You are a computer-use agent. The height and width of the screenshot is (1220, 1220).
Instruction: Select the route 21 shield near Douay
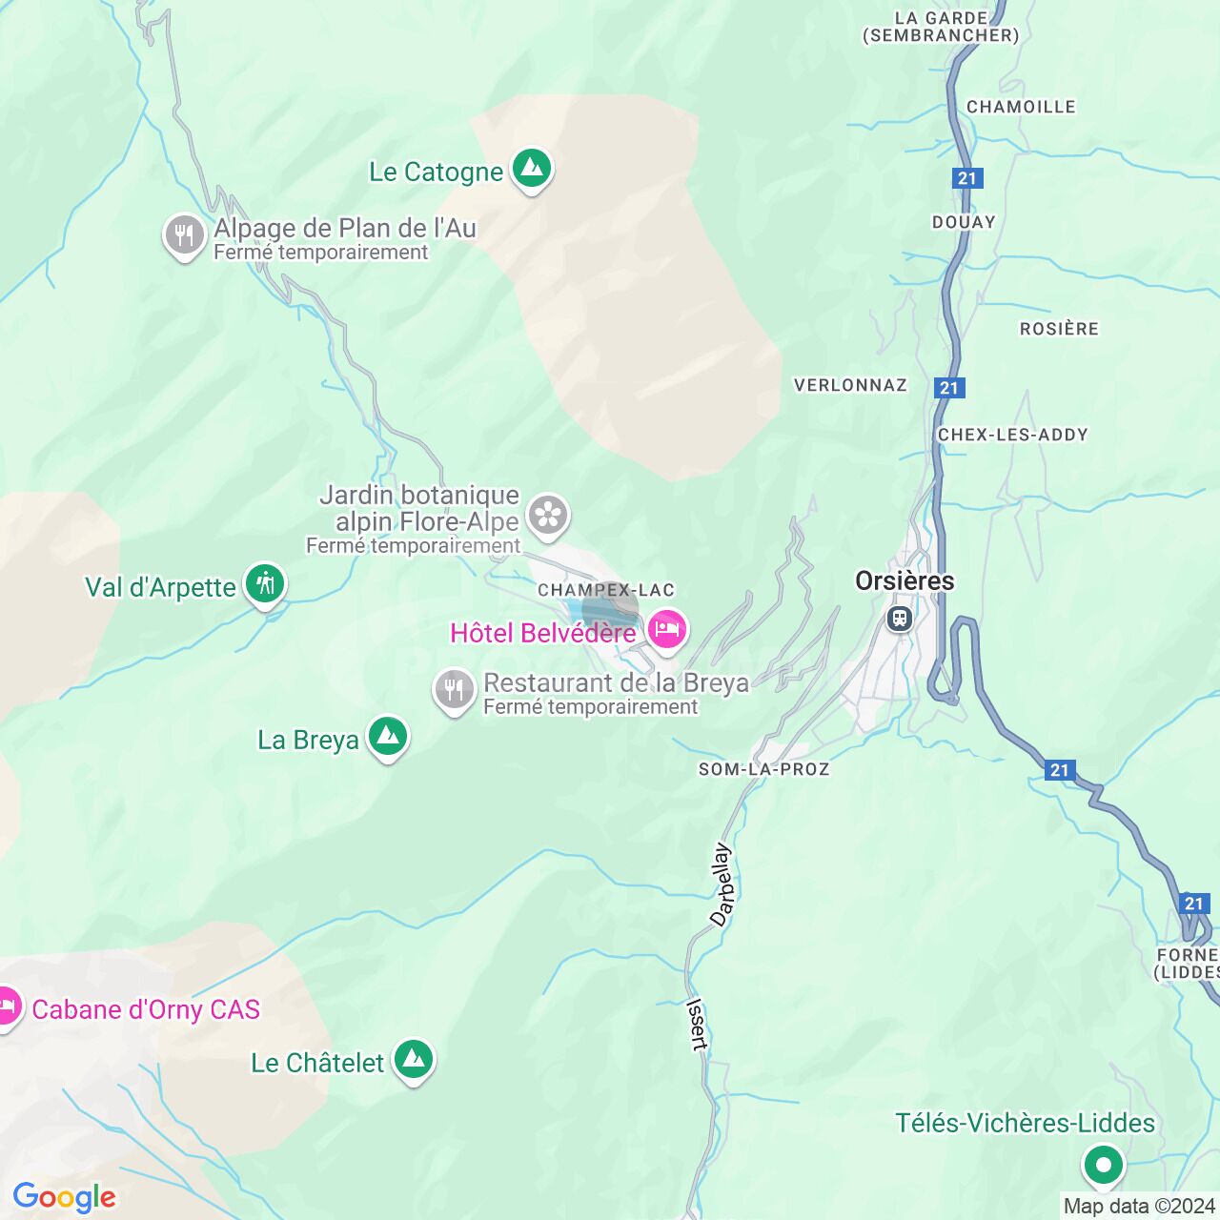click(967, 178)
